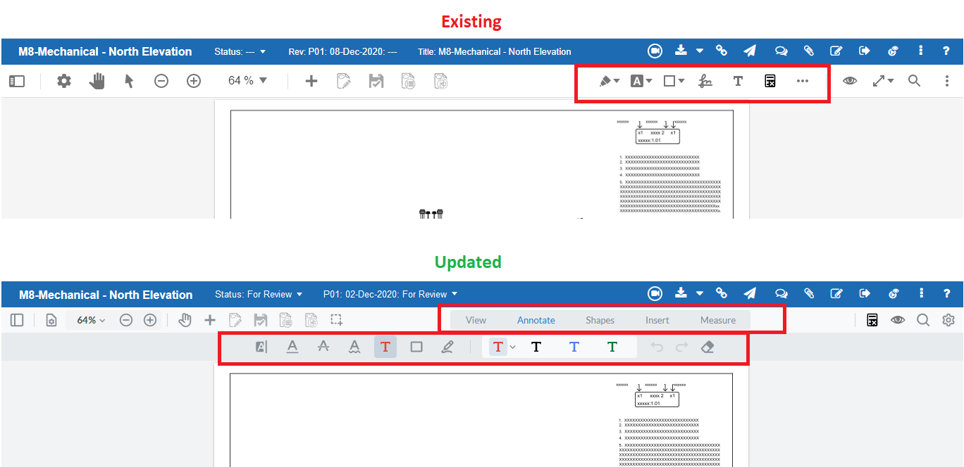Click the calculator icon in Updated toolbar
This screenshot has height=467, width=964.
coord(872,320)
